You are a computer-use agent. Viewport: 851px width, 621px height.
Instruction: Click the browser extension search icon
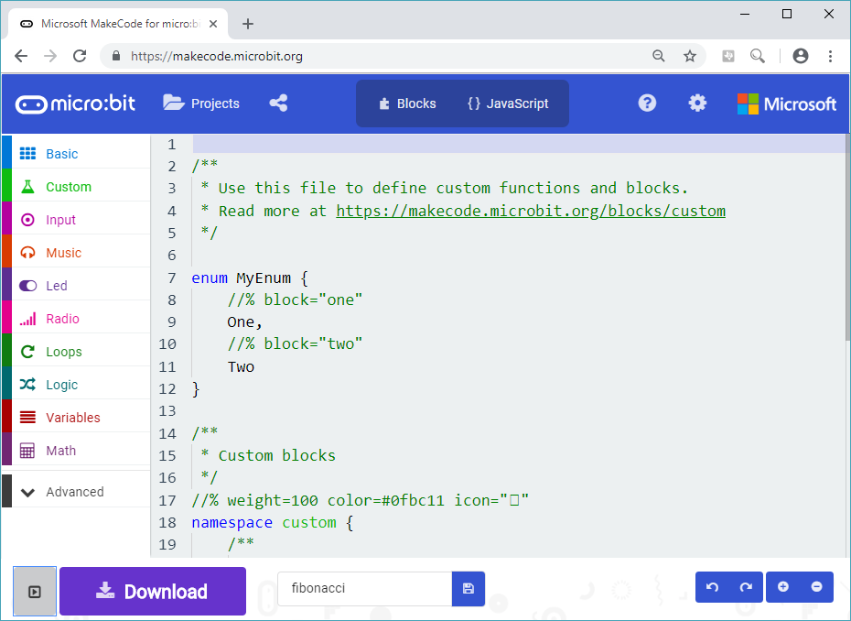tap(758, 56)
